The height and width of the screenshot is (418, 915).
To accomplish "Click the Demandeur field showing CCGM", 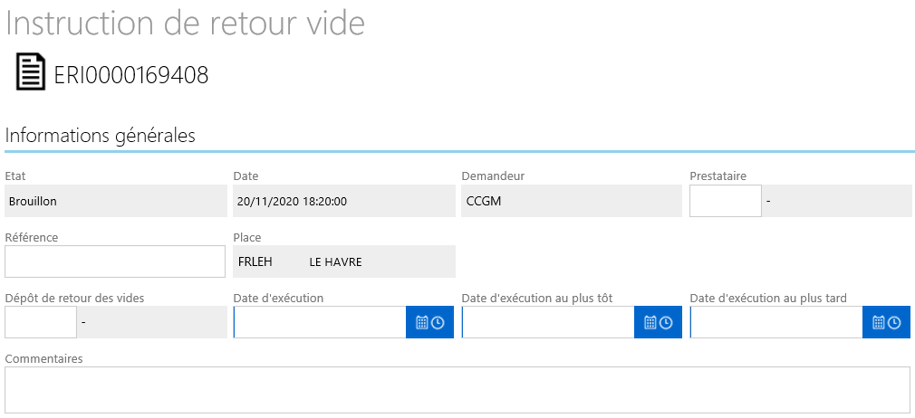I will pos(572,201).
